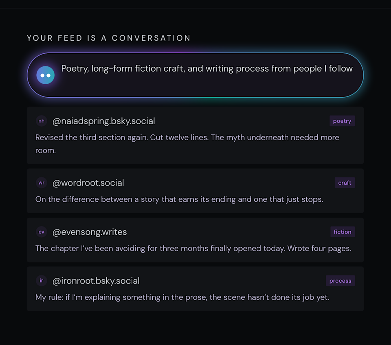The height and width of the screenshot is (345, 391).
Task: Click the wr avatar icon for wordroot
Action: coord(41,183)
